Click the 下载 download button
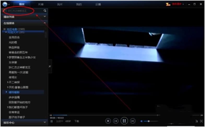The image size is (205, 127). (x=77, y=121)
